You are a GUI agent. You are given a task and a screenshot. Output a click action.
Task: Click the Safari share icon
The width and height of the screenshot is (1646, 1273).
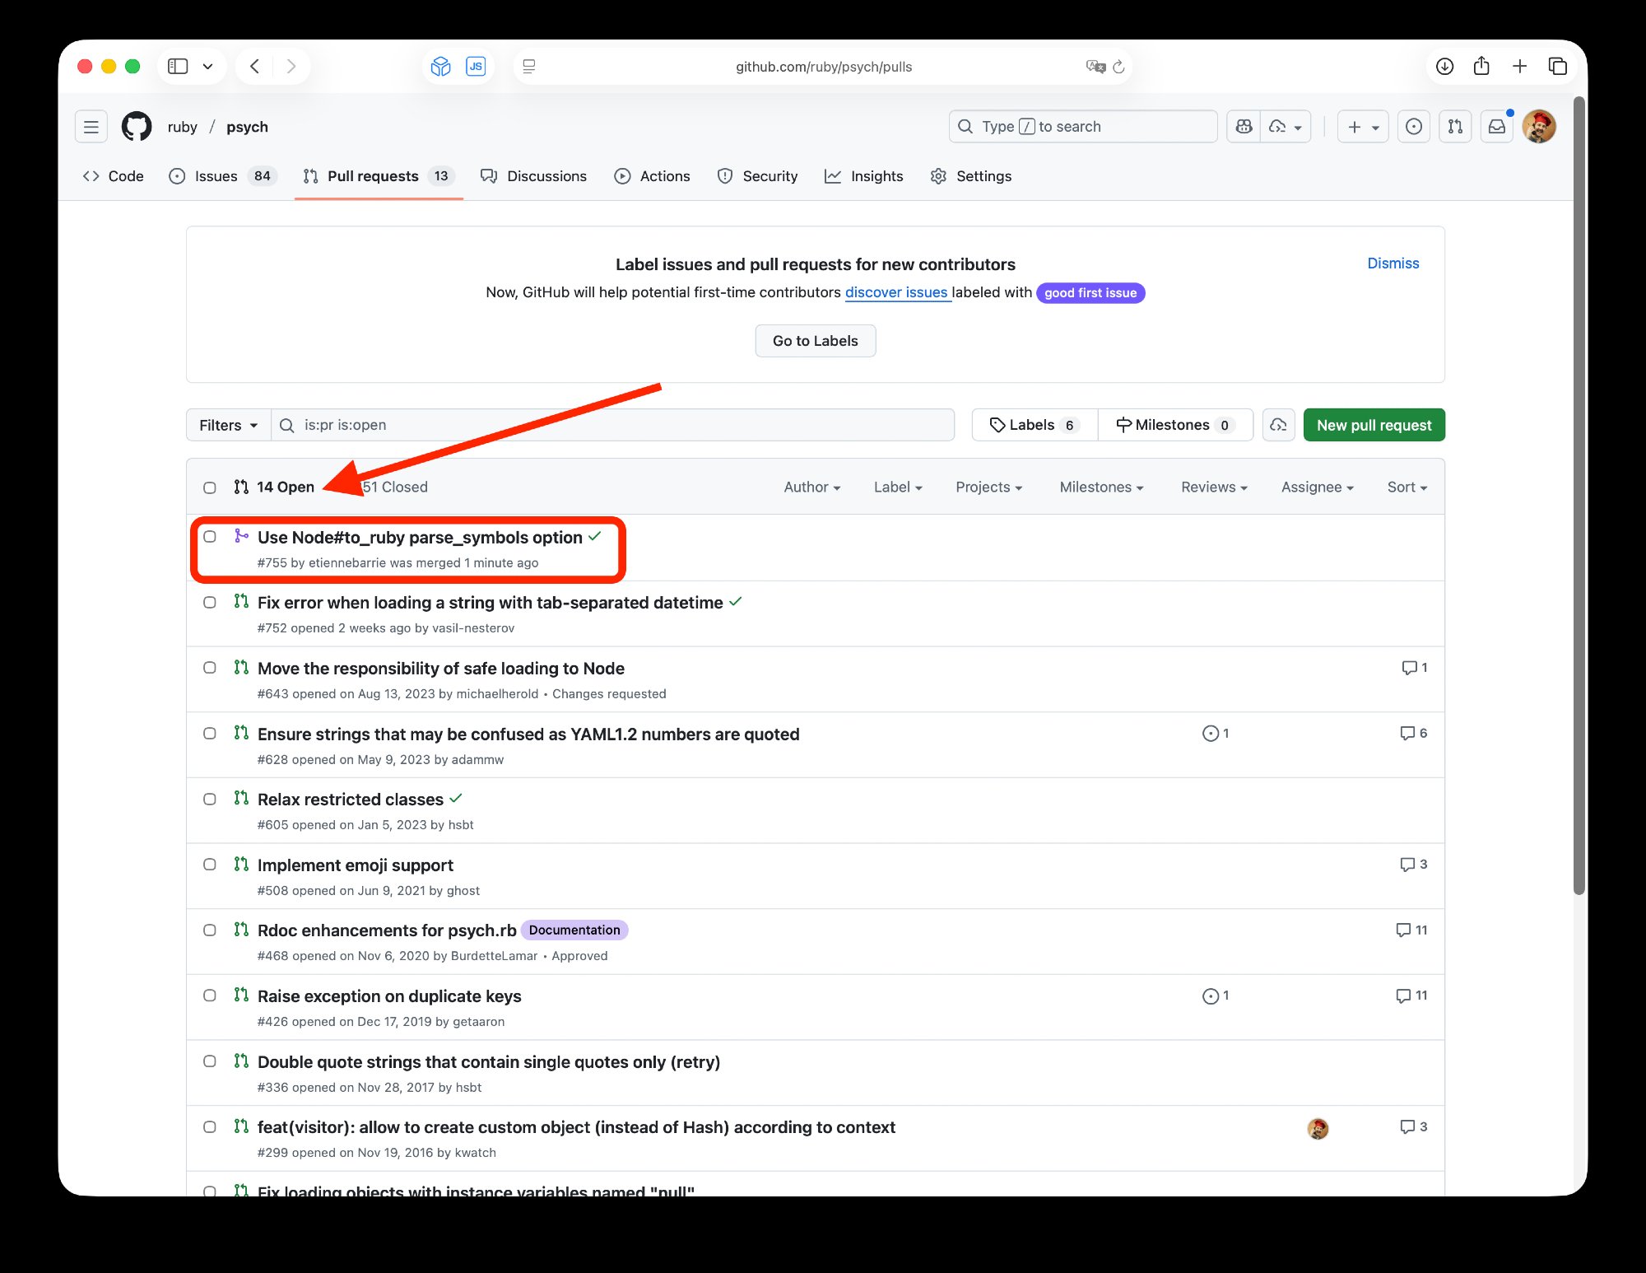pyautogui.click(x=1481, y=67)
